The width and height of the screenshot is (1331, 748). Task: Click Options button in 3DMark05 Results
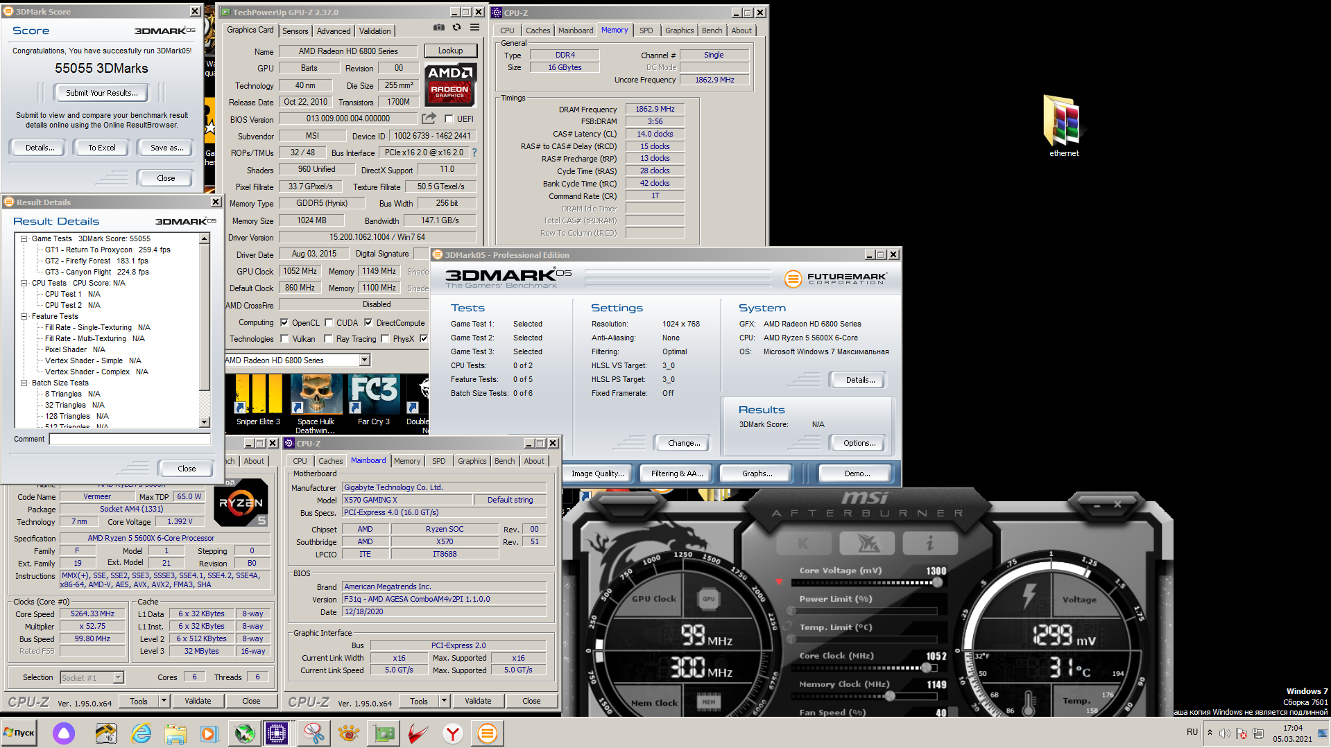click(x=859, y=443)
